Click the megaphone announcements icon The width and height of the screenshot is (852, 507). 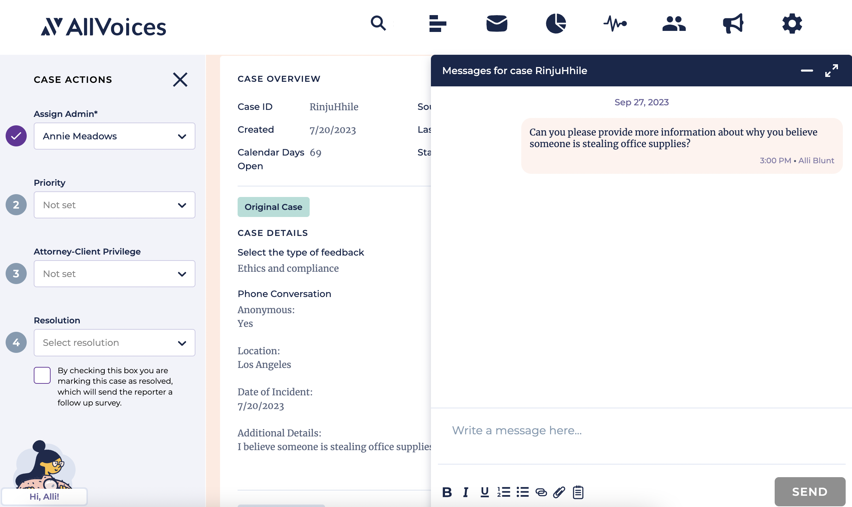point(733,24)
